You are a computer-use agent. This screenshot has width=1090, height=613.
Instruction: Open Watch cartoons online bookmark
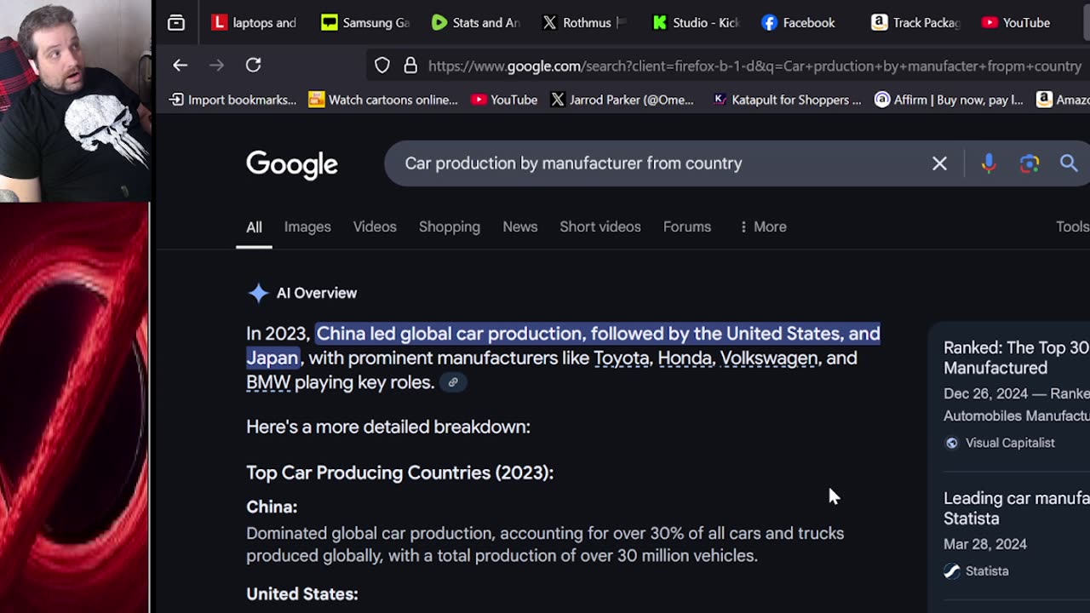(x=383, y=100)
